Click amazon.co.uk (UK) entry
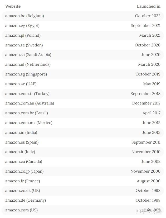The image size is (166, 218). pyautogui.click(x=22, y=191)
